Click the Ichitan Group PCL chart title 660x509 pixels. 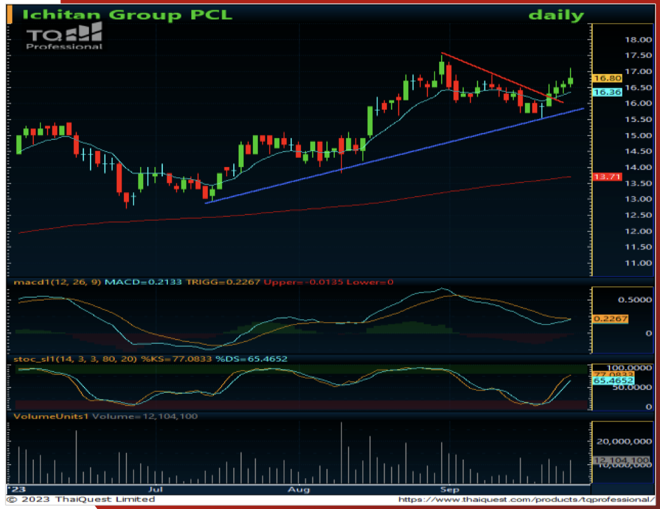pos(127,15)
